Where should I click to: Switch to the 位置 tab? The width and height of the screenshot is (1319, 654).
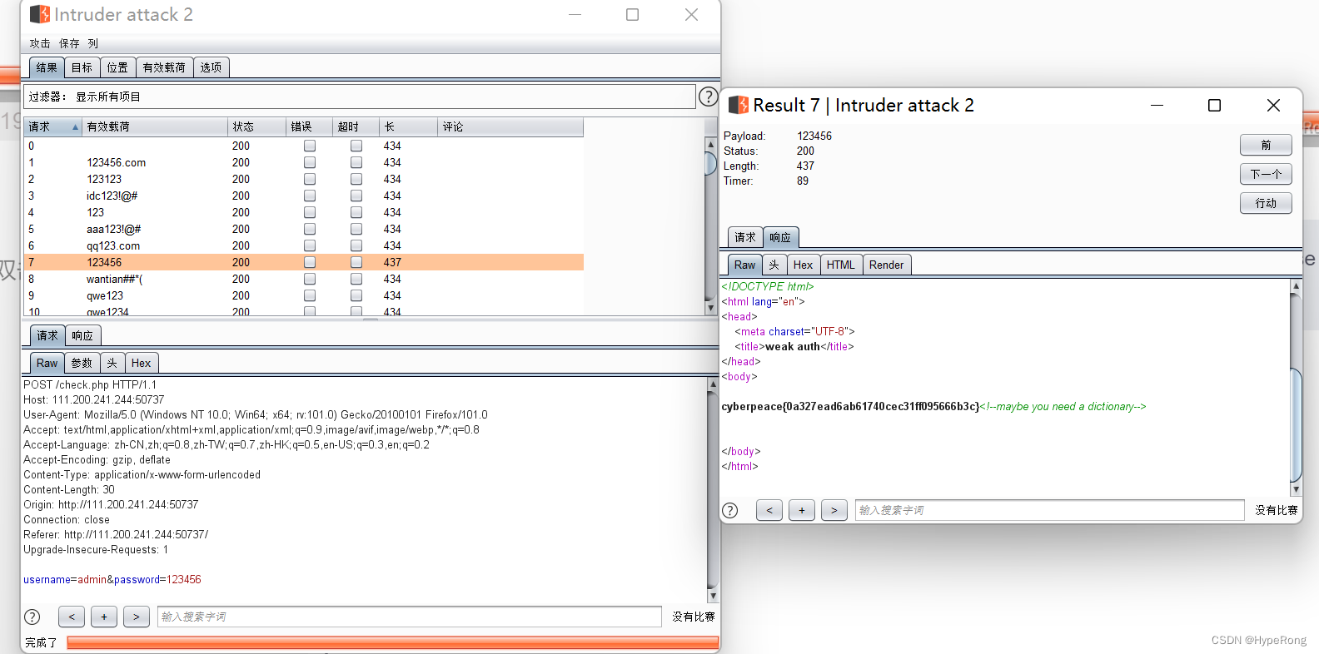click(117, 67)
